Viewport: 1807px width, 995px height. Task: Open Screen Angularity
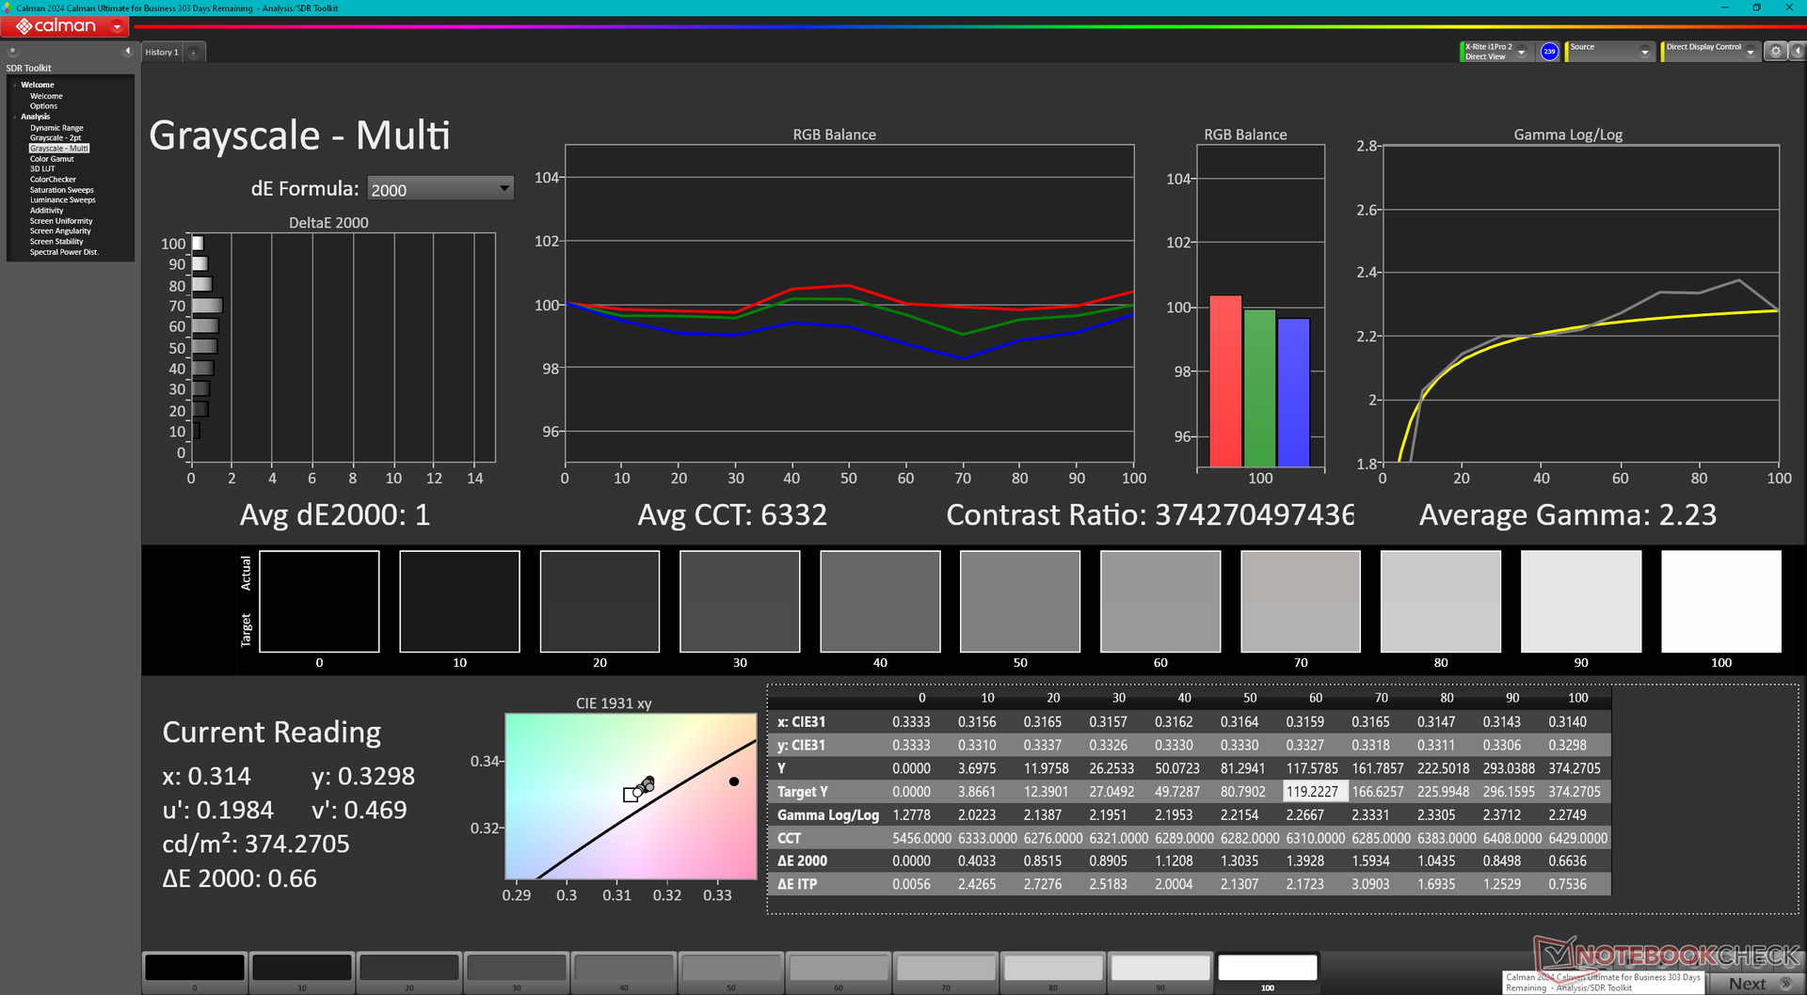point(60,231)
